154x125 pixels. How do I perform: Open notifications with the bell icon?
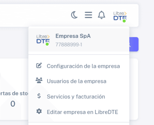(101, 15)
